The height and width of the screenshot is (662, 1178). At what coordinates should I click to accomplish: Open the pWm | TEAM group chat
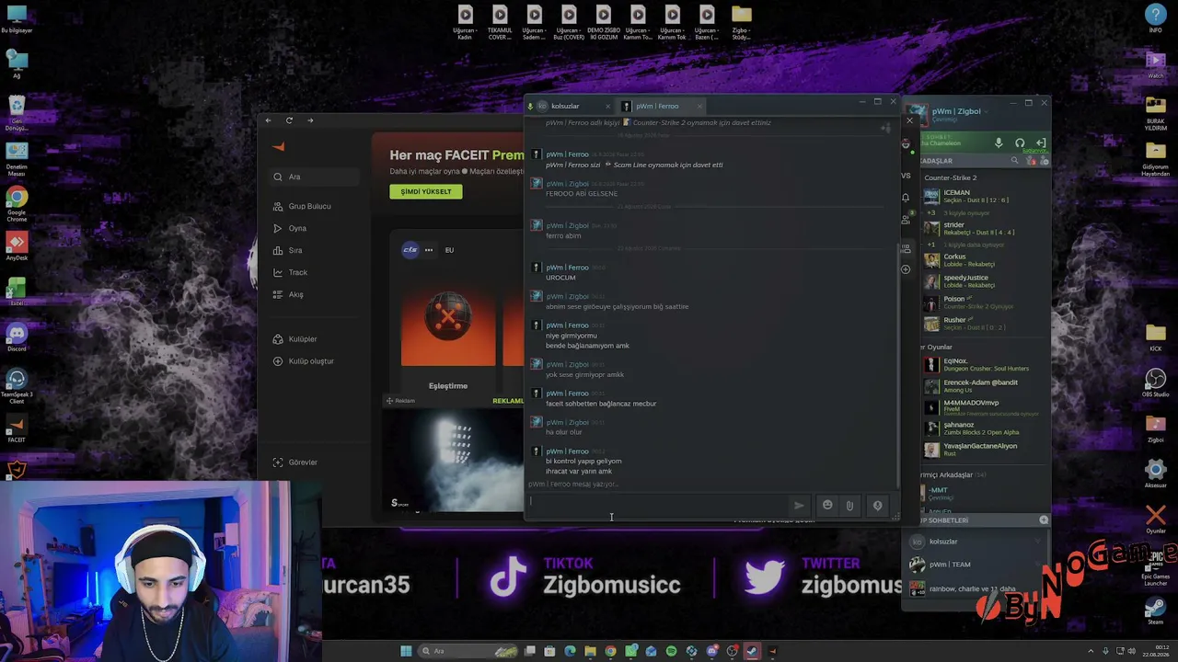click(x=976, y=565)
